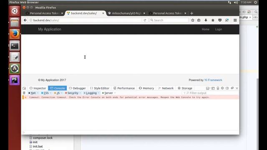Screen dimensions: 267x150
Task: Switch to the Performance tab
Action: [x=124, y=88]
